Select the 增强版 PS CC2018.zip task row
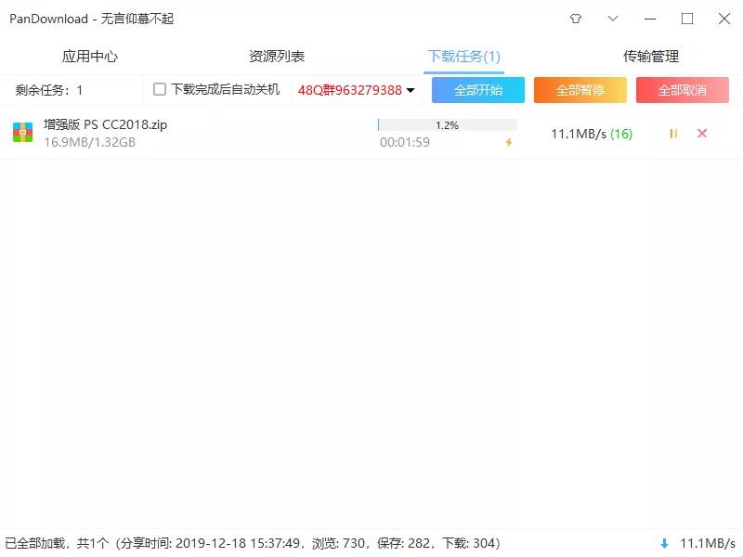Viewport: 743px width, 557px height. pyautogui.click(x=279, y=133)
